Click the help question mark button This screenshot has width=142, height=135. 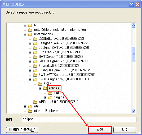point(131,4)
